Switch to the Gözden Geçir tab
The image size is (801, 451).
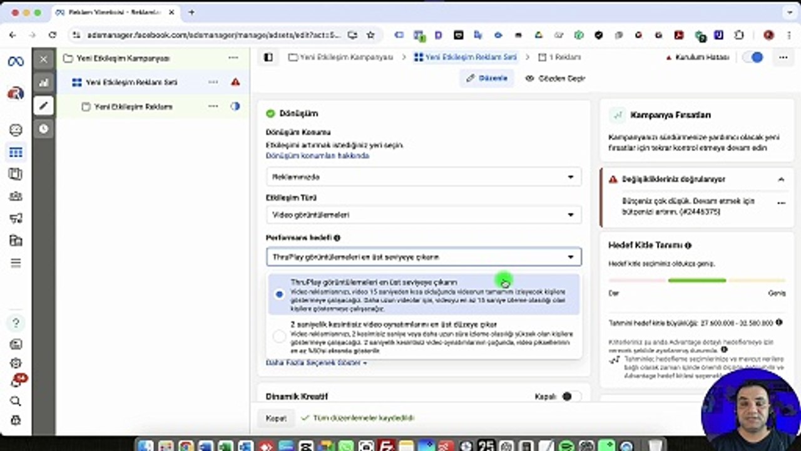[x=555, y=78]
